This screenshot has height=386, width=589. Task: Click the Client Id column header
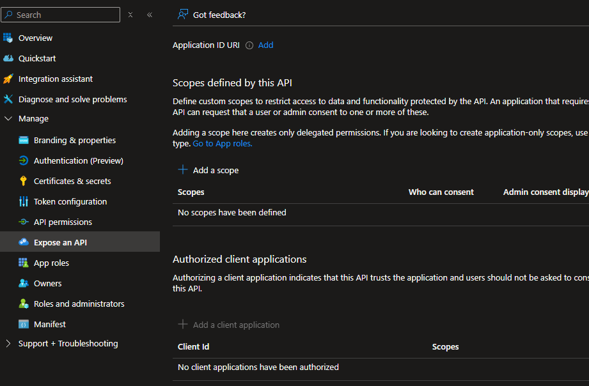[x=193, y=346]
